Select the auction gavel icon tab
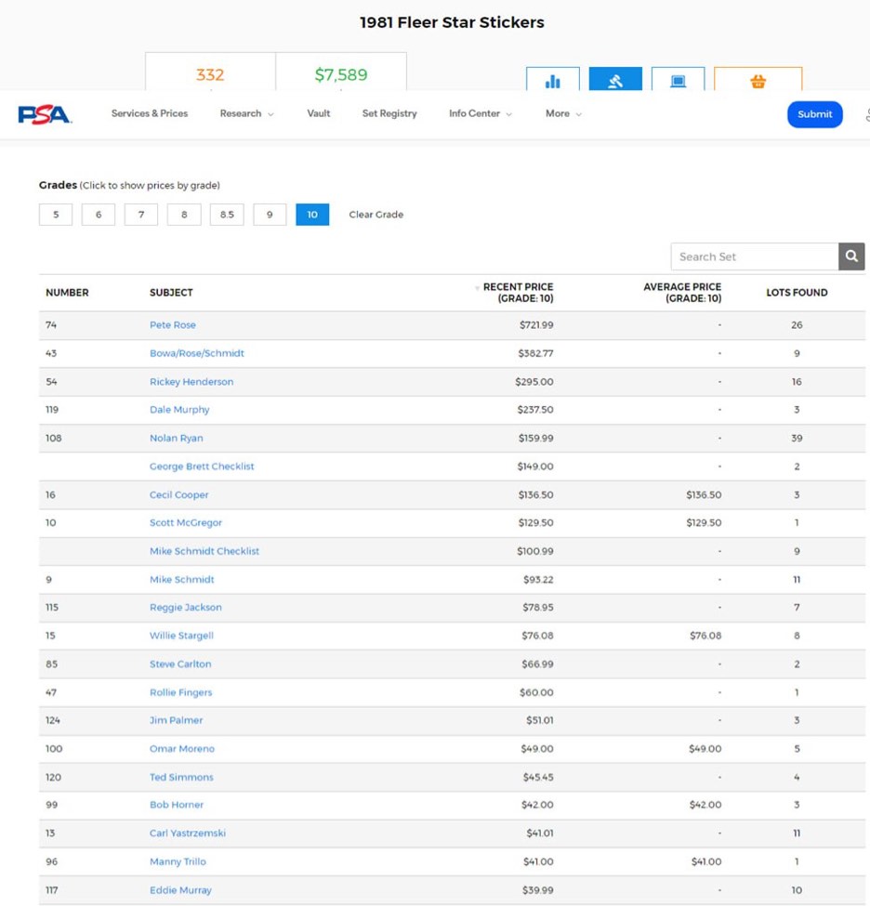Image resolution: width=870 pixels, height=906 pixels. (615, 79)
